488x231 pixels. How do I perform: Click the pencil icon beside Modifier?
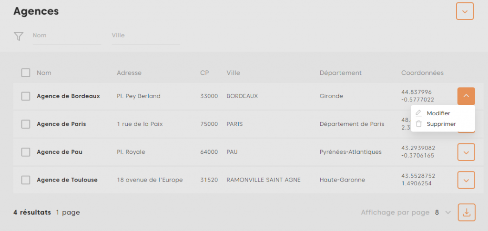[x=419, y=113]
